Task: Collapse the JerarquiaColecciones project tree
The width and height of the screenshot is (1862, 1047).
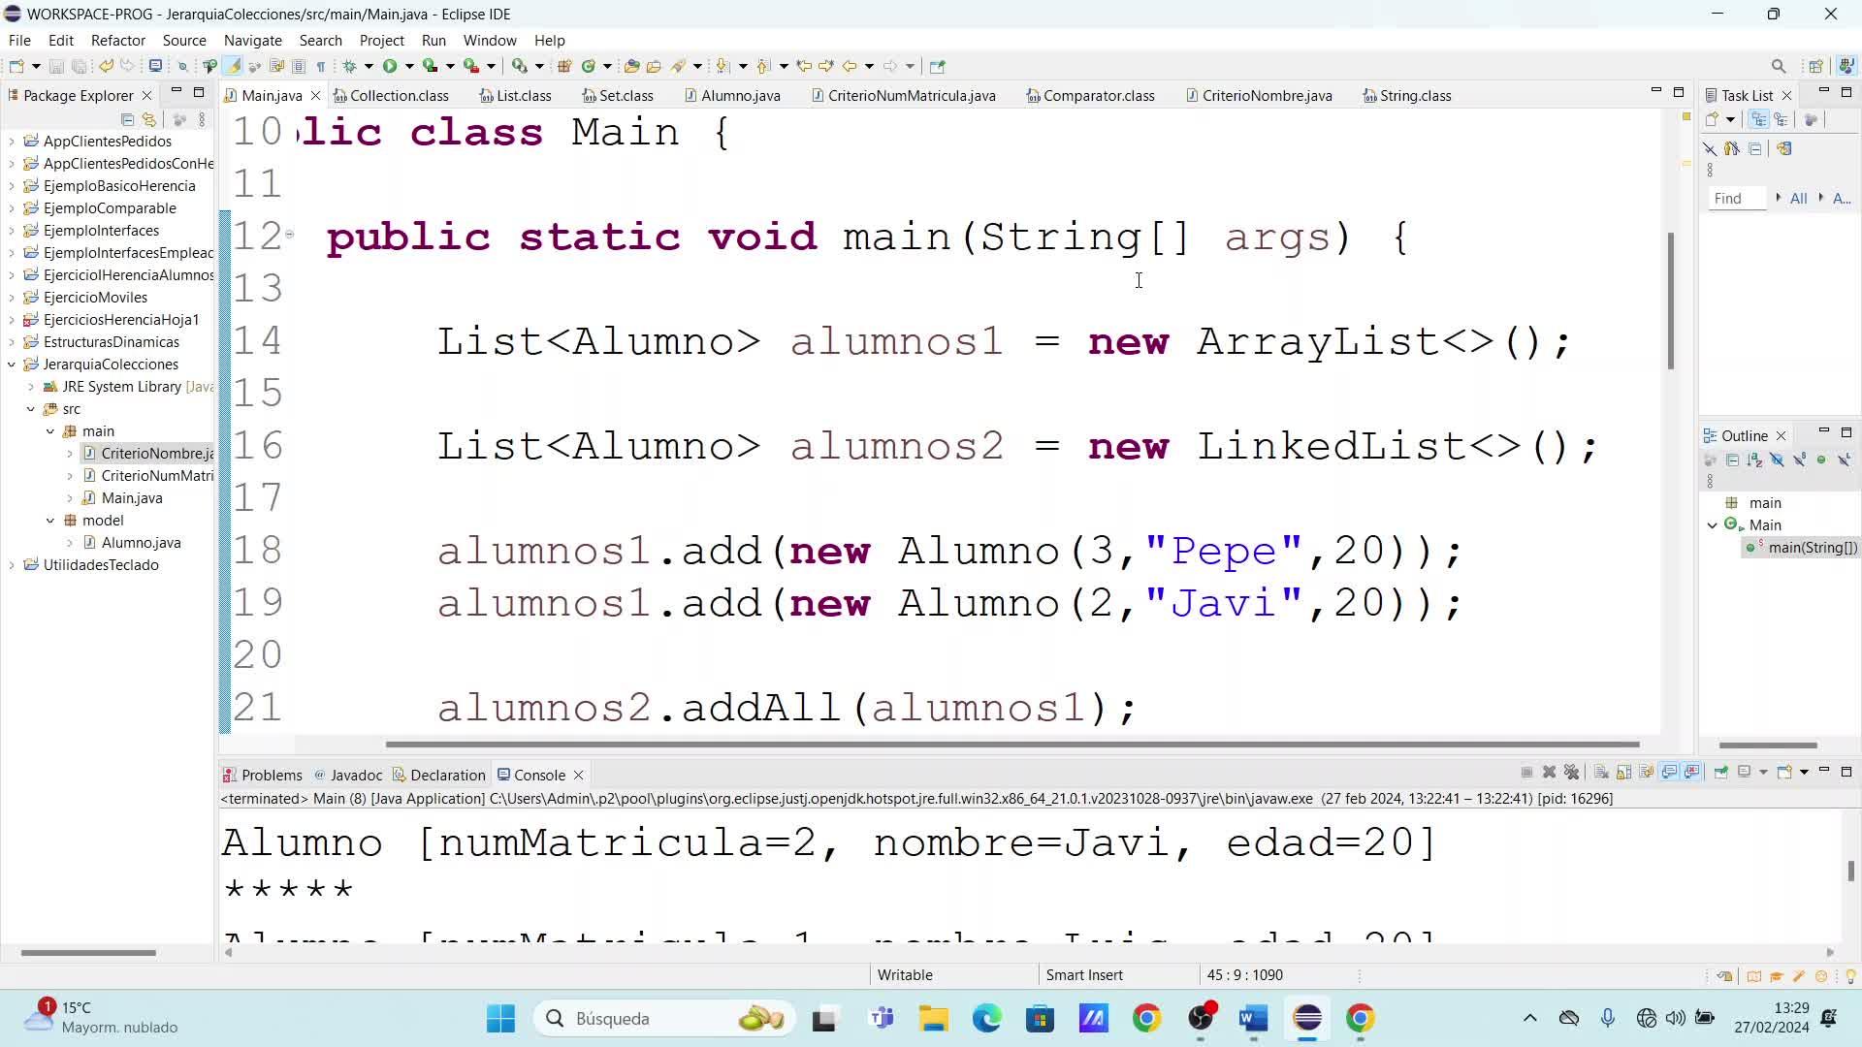Action: [x=12, y=365]
